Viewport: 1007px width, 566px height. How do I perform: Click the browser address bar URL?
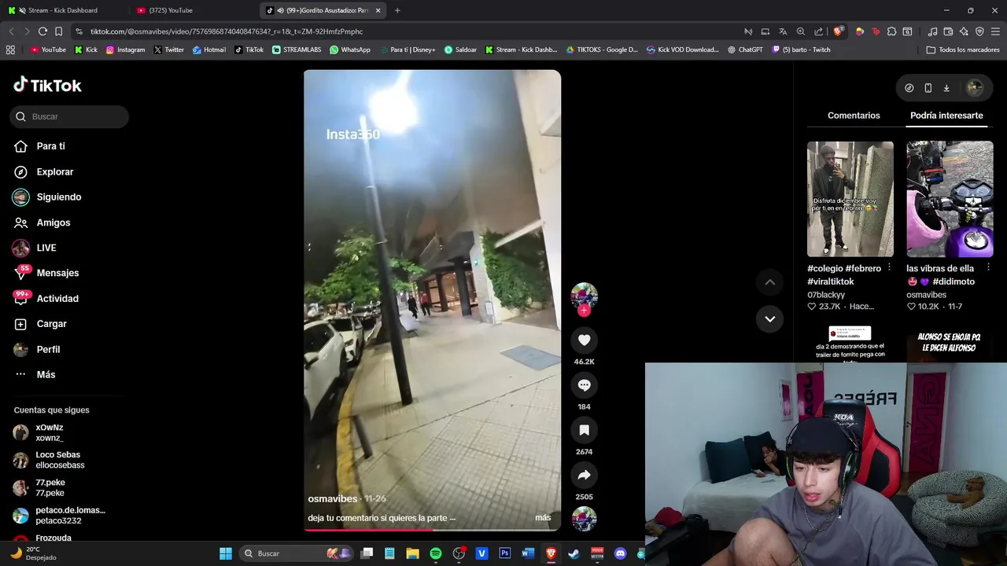tap(227, 31)
